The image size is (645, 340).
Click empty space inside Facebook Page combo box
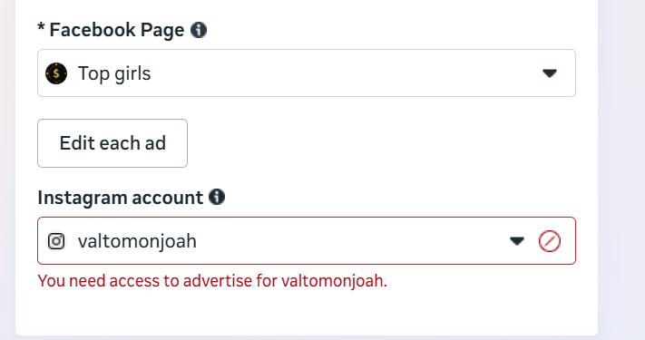point(346,73)
